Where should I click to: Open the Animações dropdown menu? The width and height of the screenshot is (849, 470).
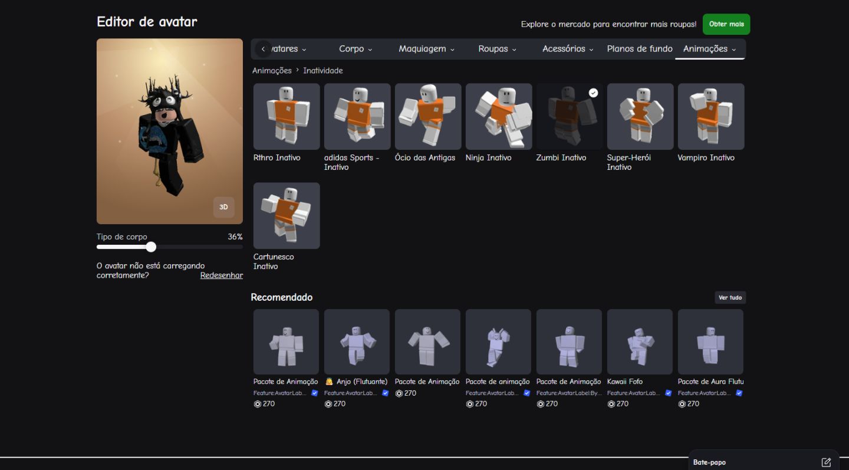pos(710,49)
